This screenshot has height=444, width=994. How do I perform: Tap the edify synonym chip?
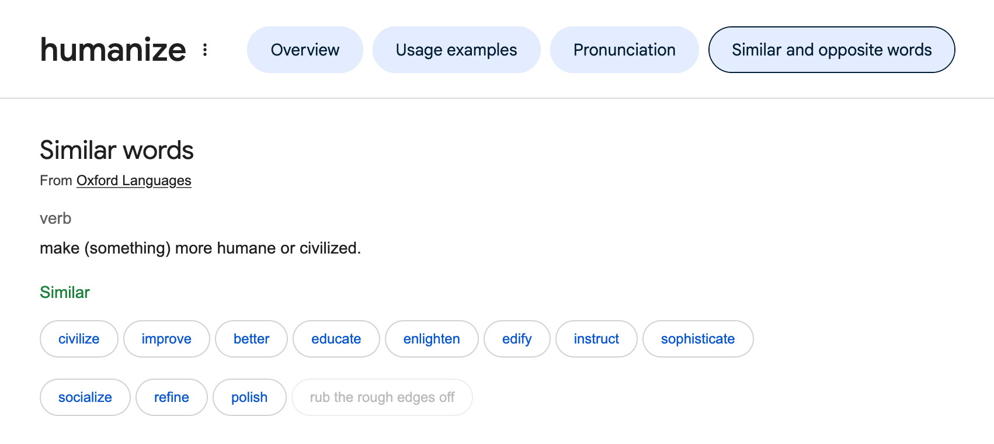(517, 339)
